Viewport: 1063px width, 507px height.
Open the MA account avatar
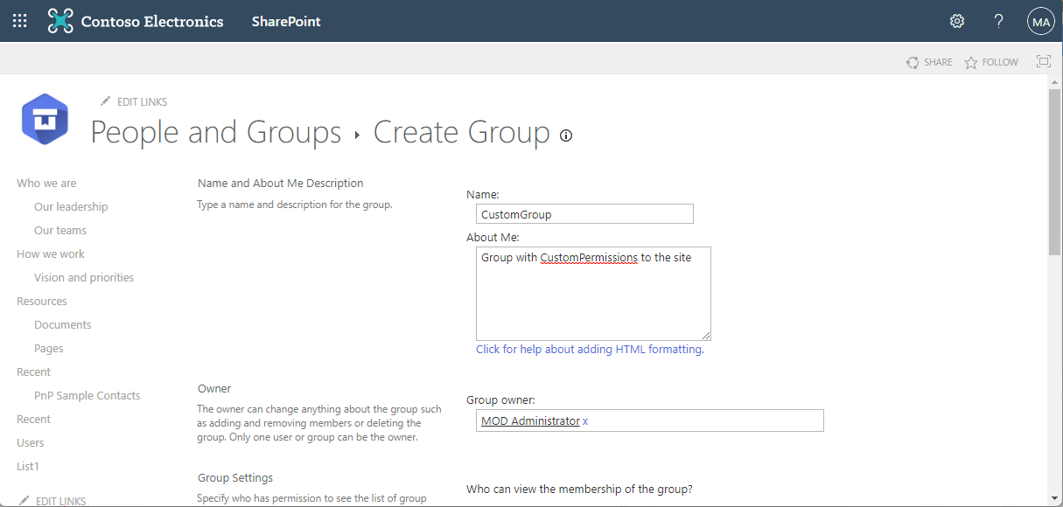point(1040,22)
